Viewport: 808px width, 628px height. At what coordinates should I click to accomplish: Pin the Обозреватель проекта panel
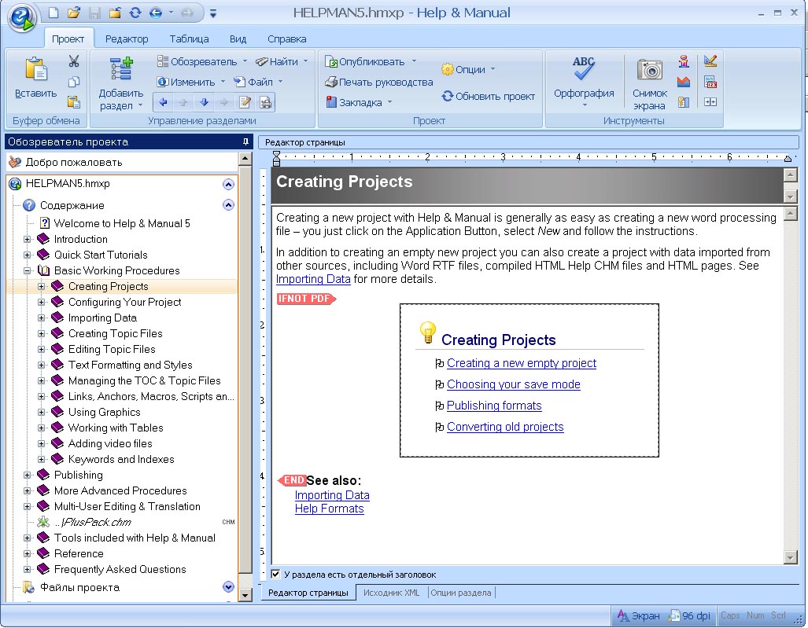245,142
